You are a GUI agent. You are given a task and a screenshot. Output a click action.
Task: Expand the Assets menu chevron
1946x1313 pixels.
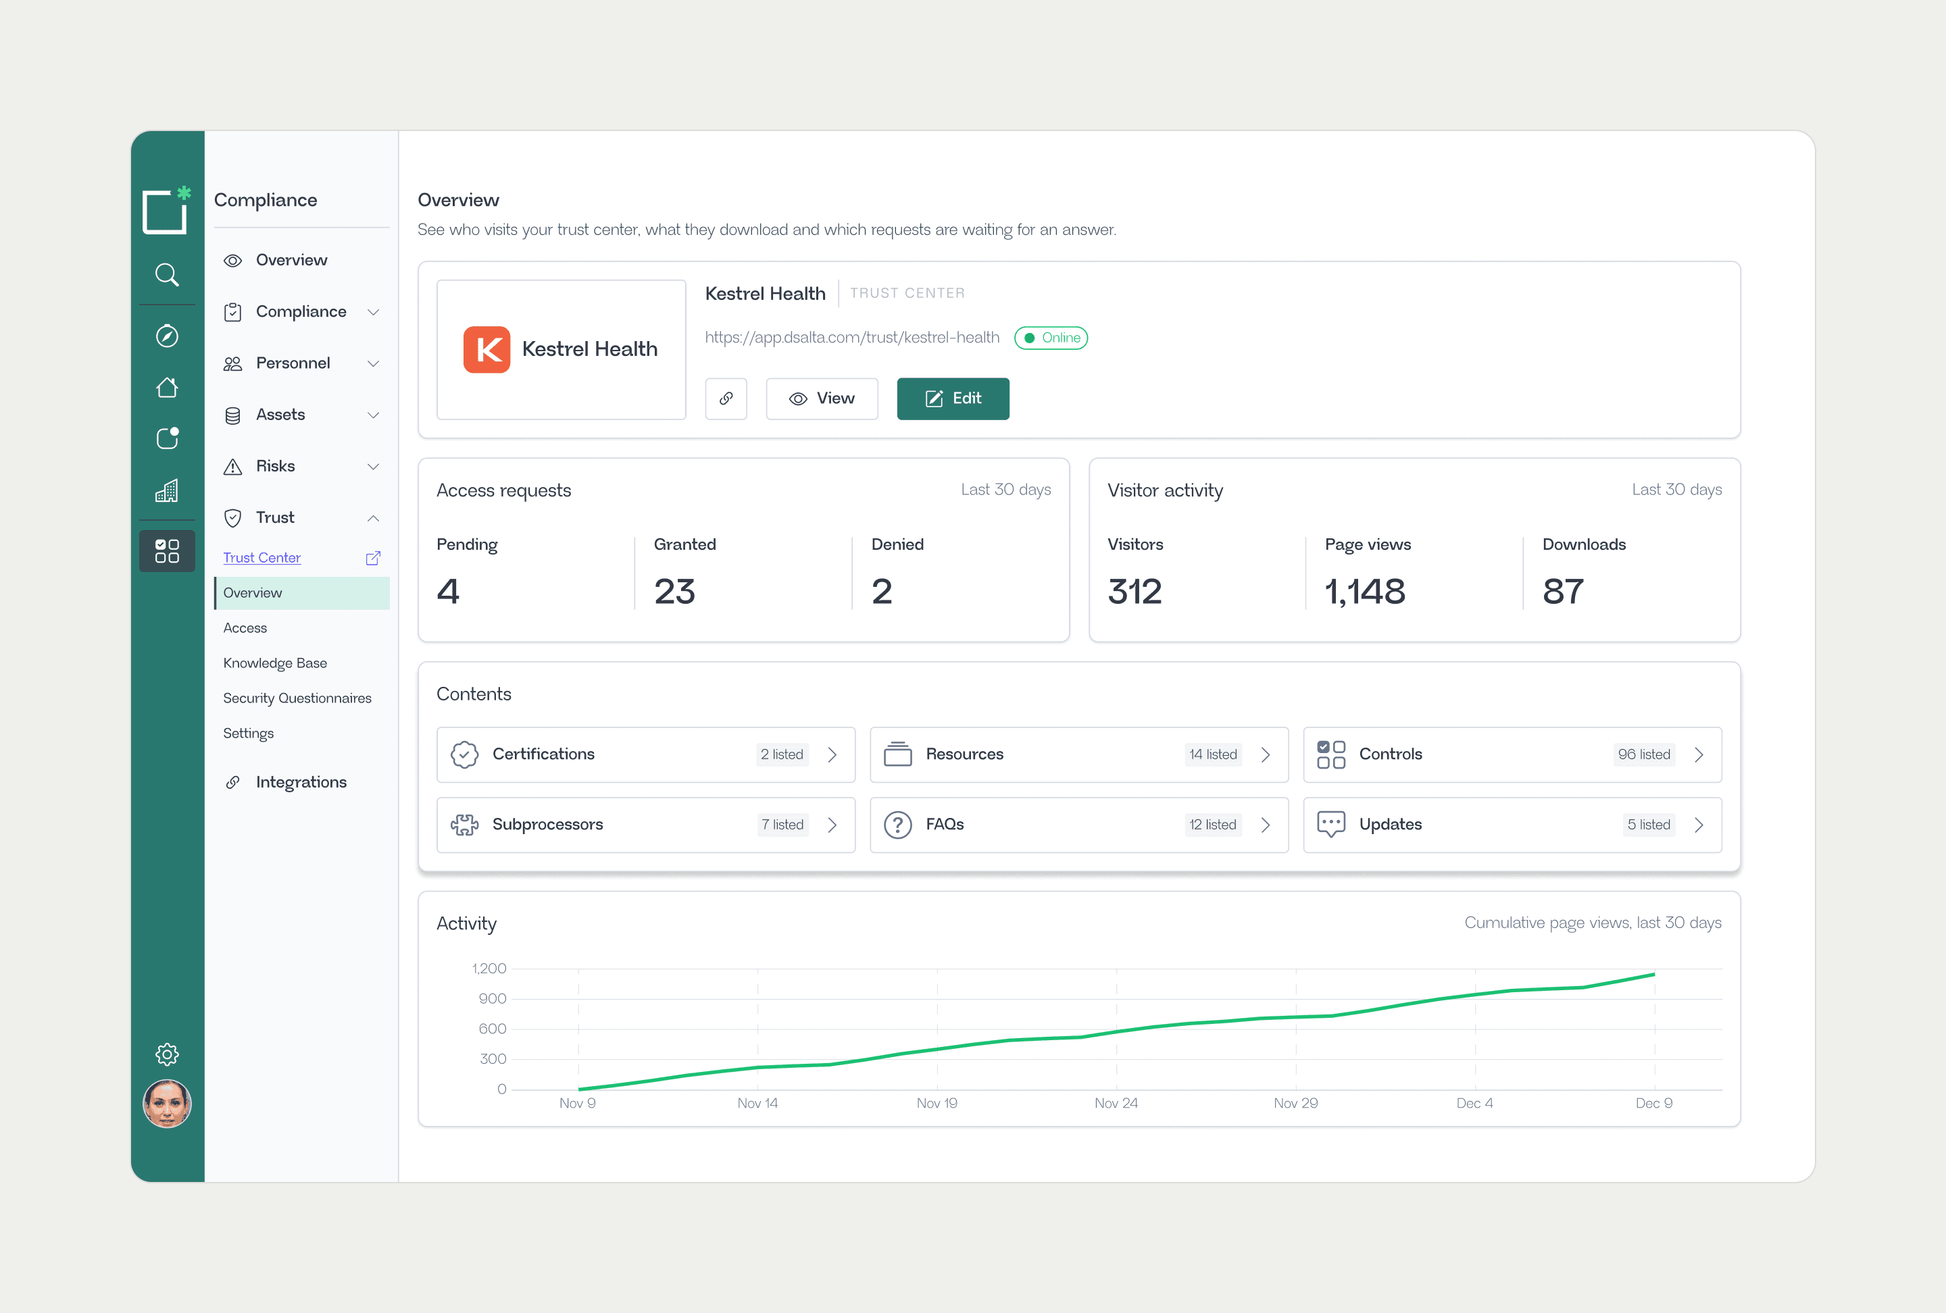tap(374, 415)
